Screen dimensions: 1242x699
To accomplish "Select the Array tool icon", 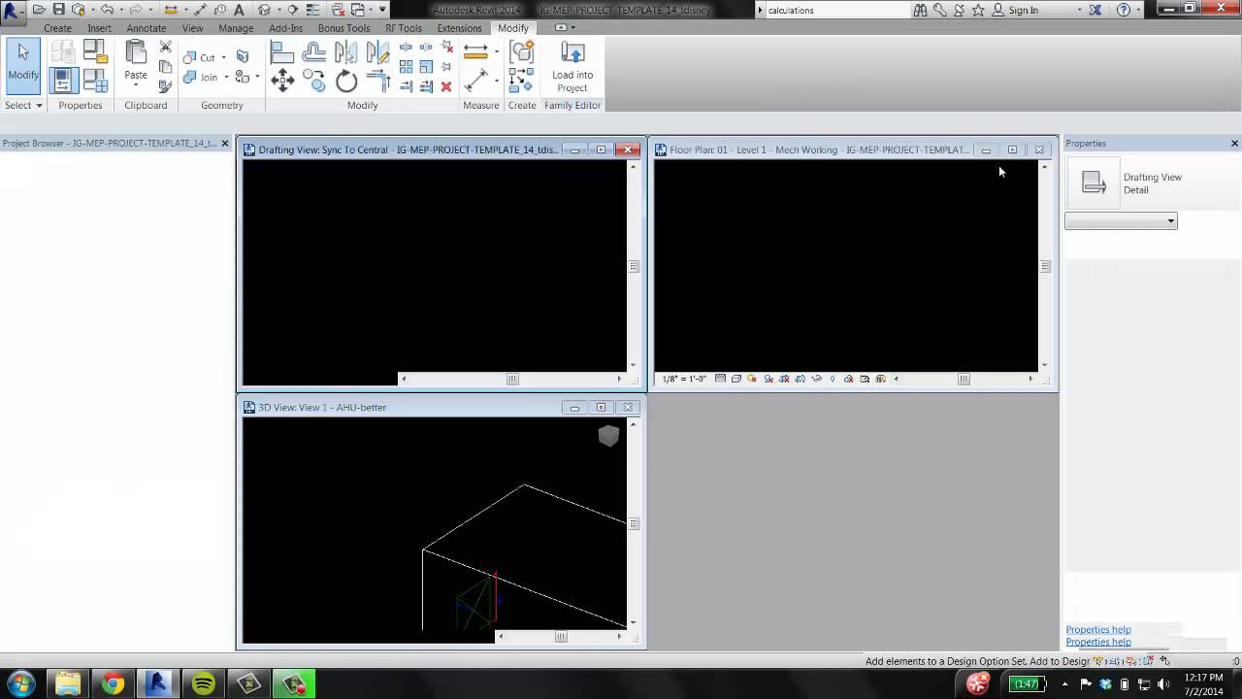I will coord(406,67).
